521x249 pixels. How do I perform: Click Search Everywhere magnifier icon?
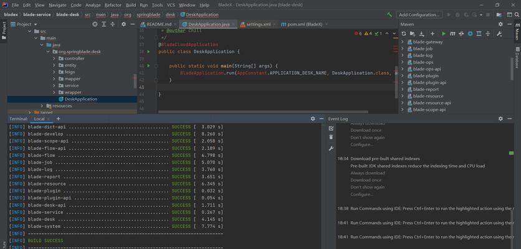coord(517,14)
